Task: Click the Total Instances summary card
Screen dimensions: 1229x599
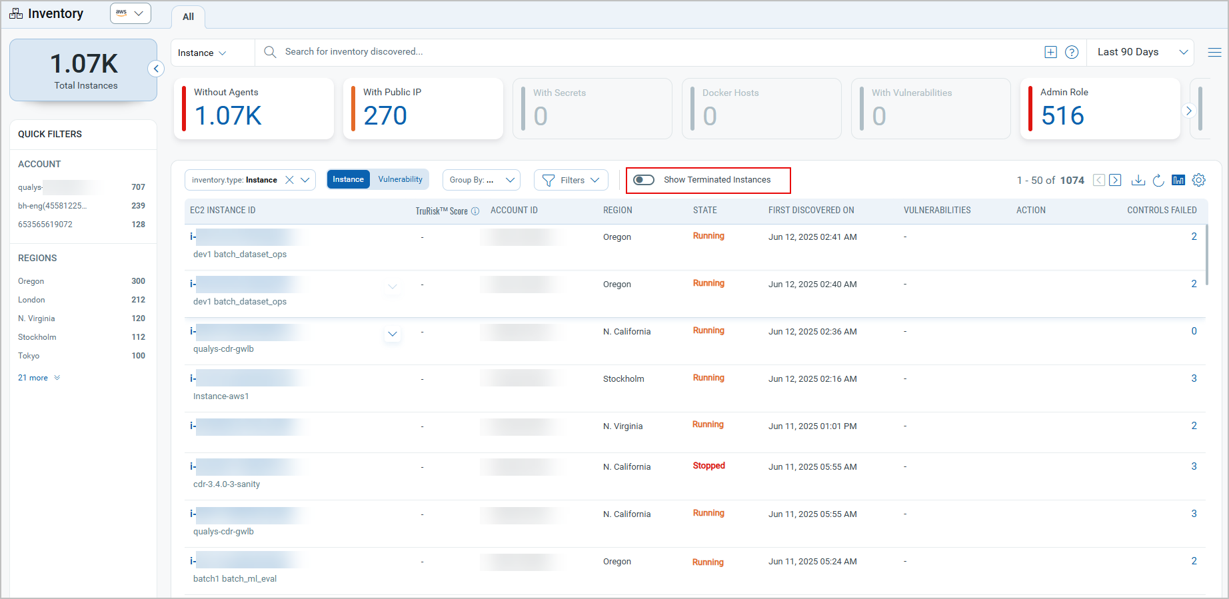Action: point(83,70)
